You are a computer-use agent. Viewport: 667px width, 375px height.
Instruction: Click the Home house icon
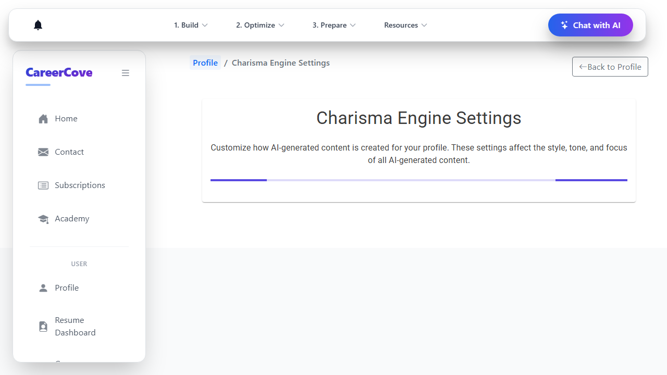[43, 119]
